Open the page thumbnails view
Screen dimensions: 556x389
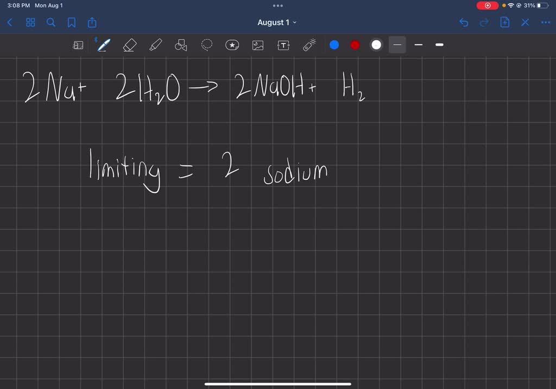(30, 22)
